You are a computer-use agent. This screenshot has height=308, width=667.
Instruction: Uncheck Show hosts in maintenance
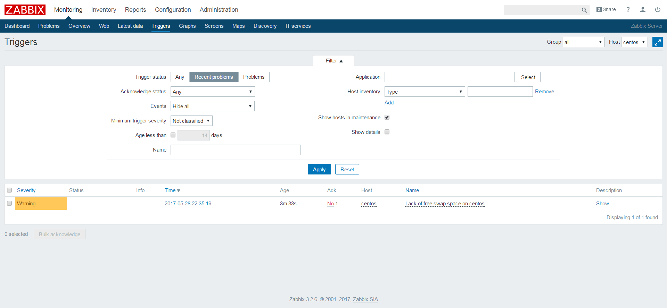click(x=387, y=118)
